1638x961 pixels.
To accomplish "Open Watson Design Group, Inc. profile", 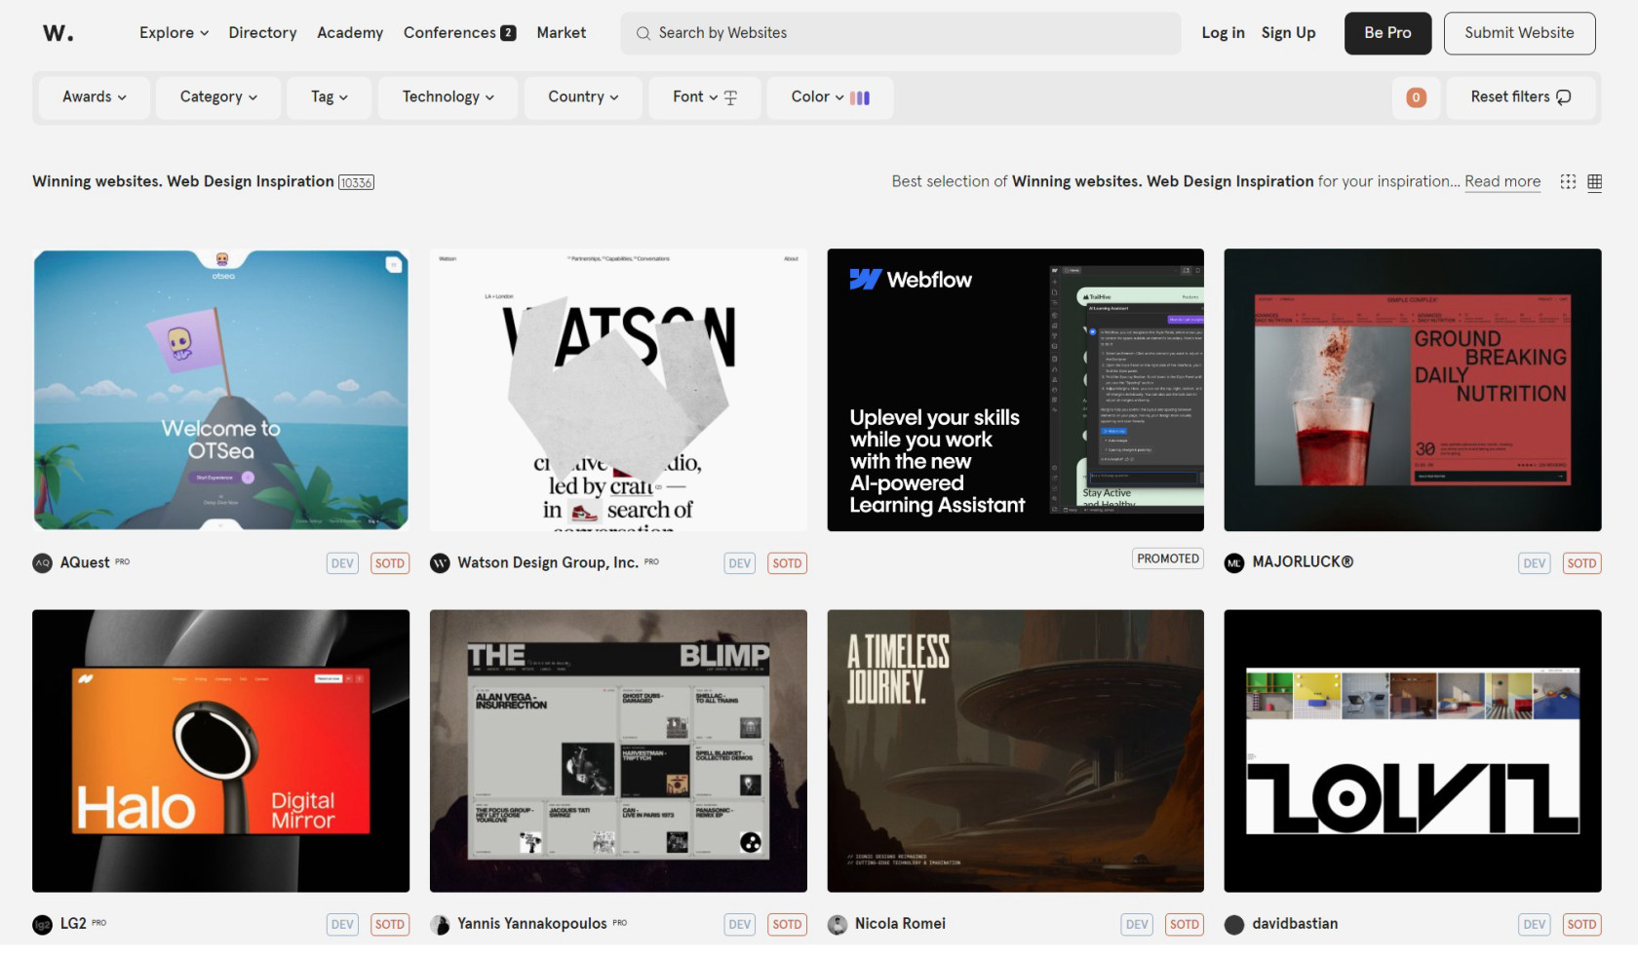I will [x=548, y=562].
